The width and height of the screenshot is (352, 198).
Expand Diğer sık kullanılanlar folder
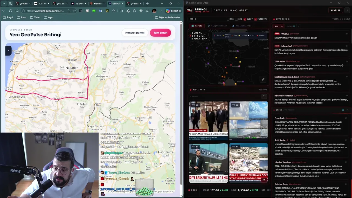167,17
